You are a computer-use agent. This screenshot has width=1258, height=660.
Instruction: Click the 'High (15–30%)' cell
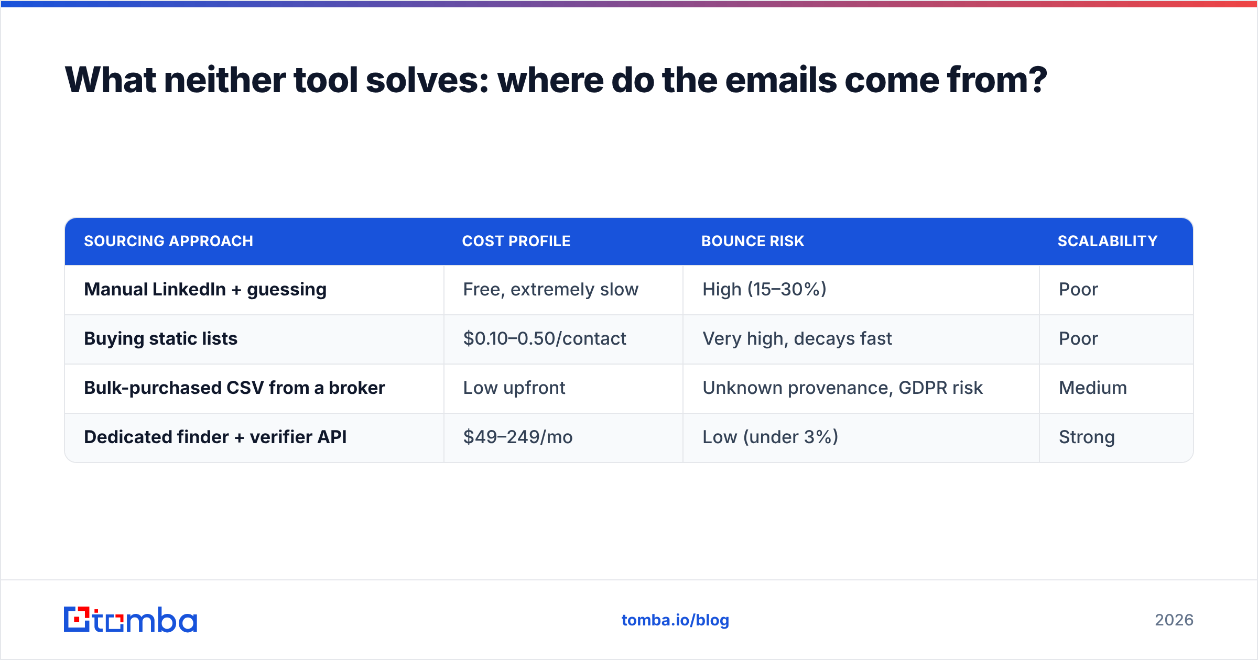tap(861, 290)
